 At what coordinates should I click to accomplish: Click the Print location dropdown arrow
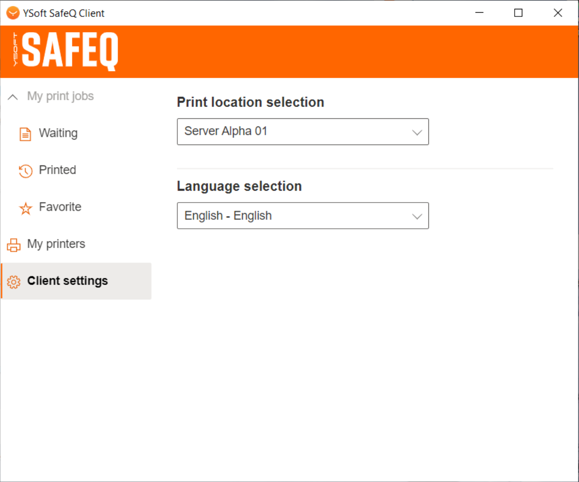417,132
